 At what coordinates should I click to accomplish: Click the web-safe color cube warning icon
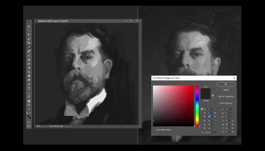[213, 95]
